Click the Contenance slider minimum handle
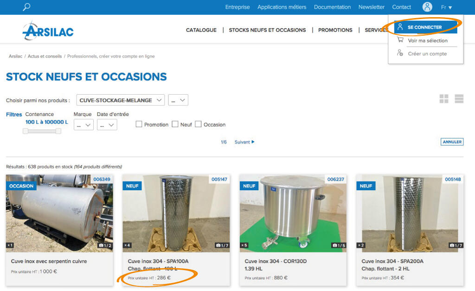 26,131
